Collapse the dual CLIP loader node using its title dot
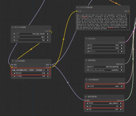The width and height of the screenshot is (136, 116). click(x=13, y=27)
